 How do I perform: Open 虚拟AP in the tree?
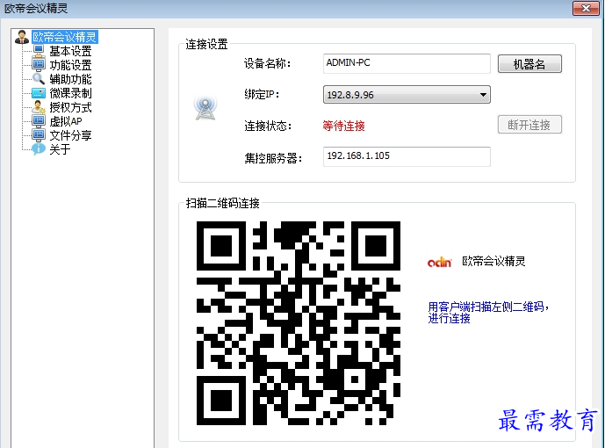(66, 121)
